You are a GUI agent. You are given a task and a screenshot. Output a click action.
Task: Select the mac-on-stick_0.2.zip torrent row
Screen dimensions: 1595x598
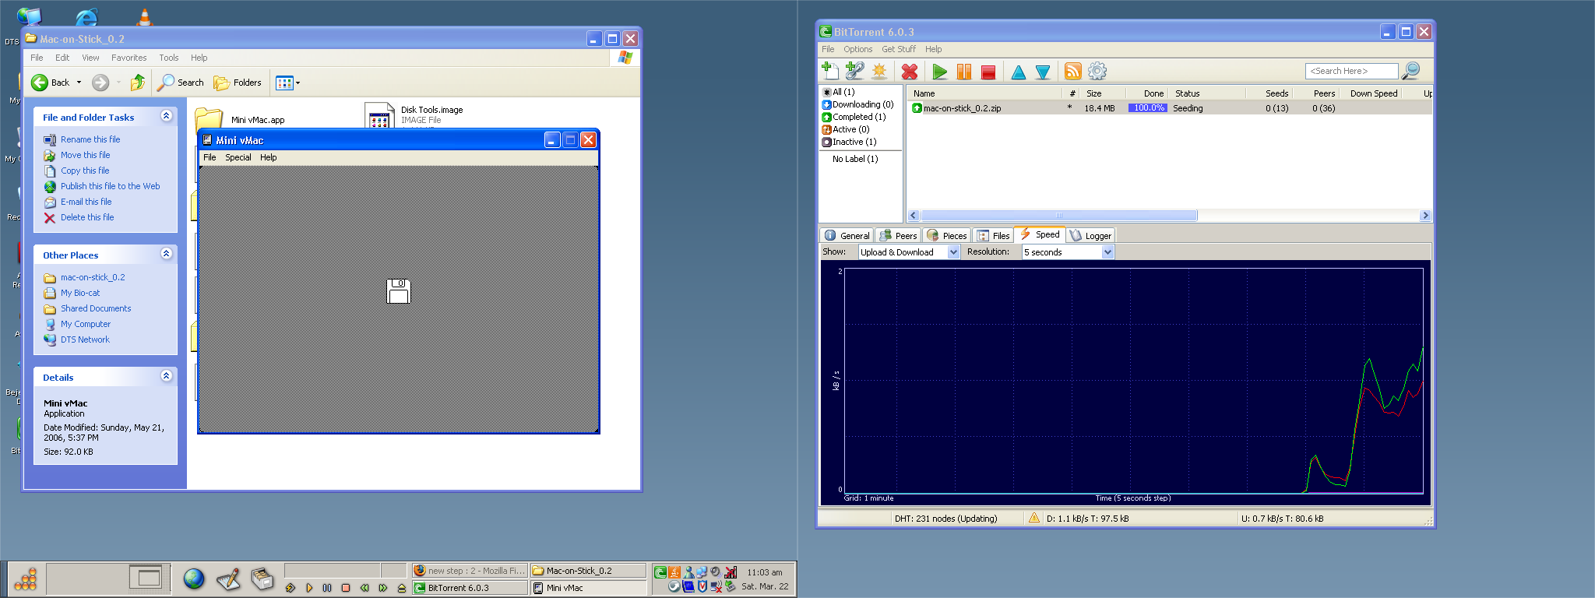1170,108
